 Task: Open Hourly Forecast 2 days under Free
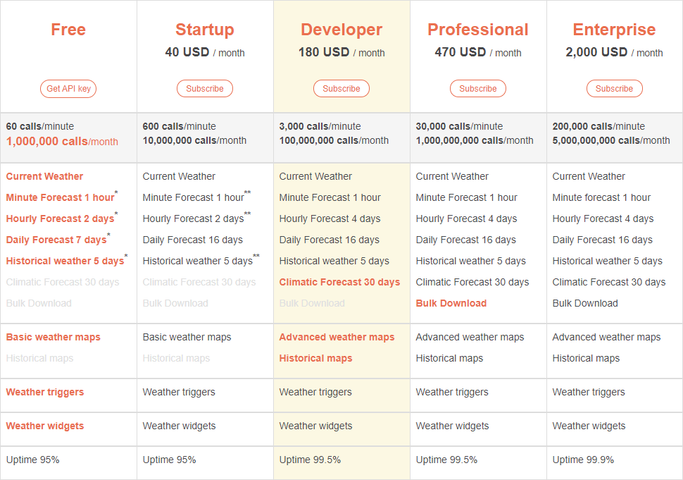pyautogui.click(x=60, y=219)
